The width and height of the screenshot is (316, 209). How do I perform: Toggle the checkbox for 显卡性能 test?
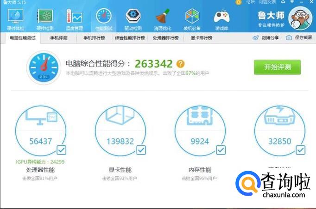point(141,150)
